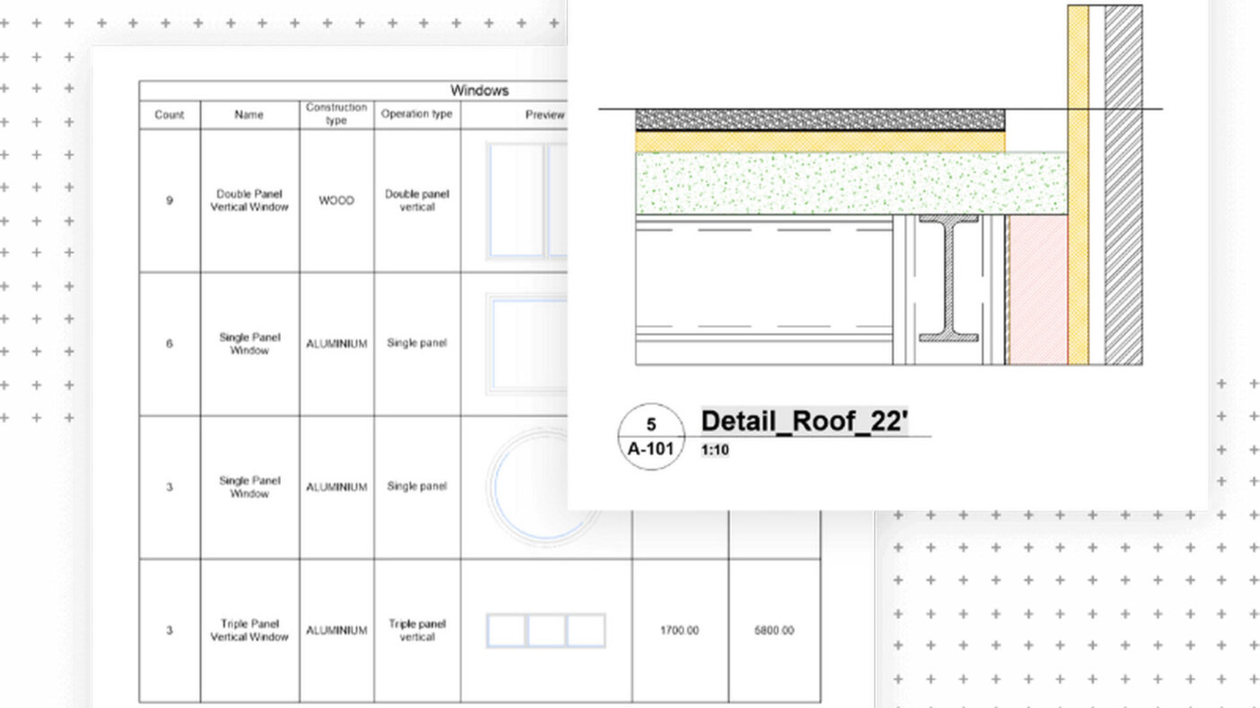The height and width of the screenshot is (708, 1260).
Task: Select the A-101 sheet reference in marker
Action: (x=651, y=450)
